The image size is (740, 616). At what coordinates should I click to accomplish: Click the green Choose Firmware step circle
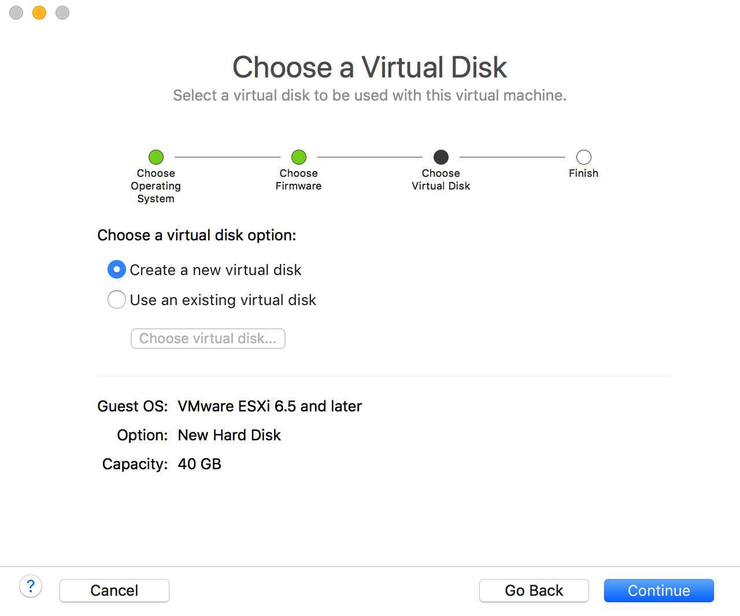(x=299, y=157)
